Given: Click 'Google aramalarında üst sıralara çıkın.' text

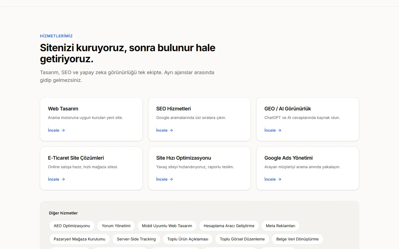Looking at the screenshot, I should click(x=191, y=118).
